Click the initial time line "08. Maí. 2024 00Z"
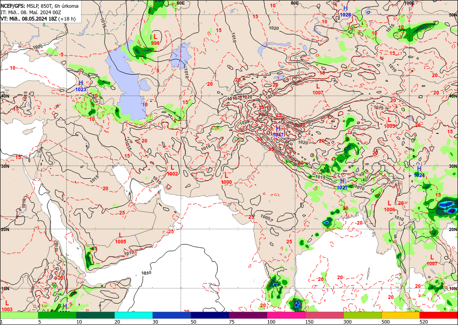 pyautogui.click(x=39, y=12)
